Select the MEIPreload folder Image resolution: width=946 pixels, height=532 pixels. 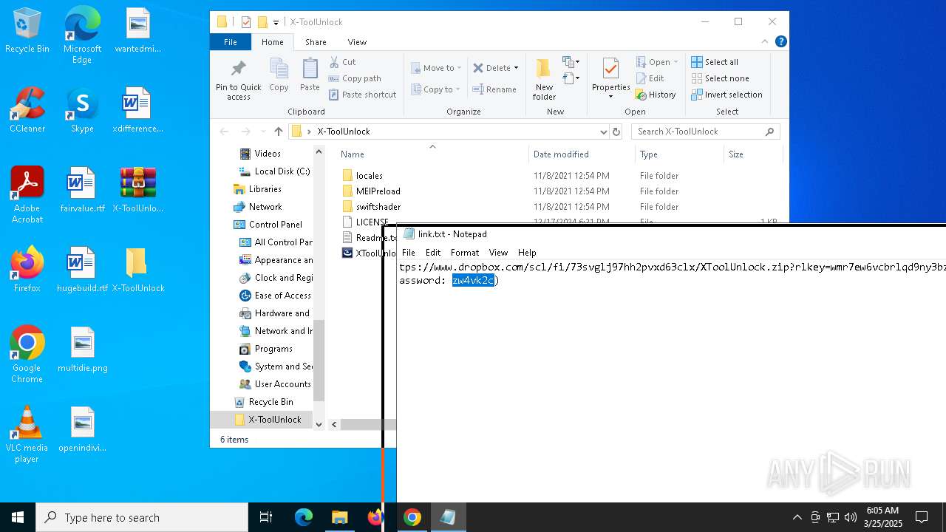(x=378, y=191)
